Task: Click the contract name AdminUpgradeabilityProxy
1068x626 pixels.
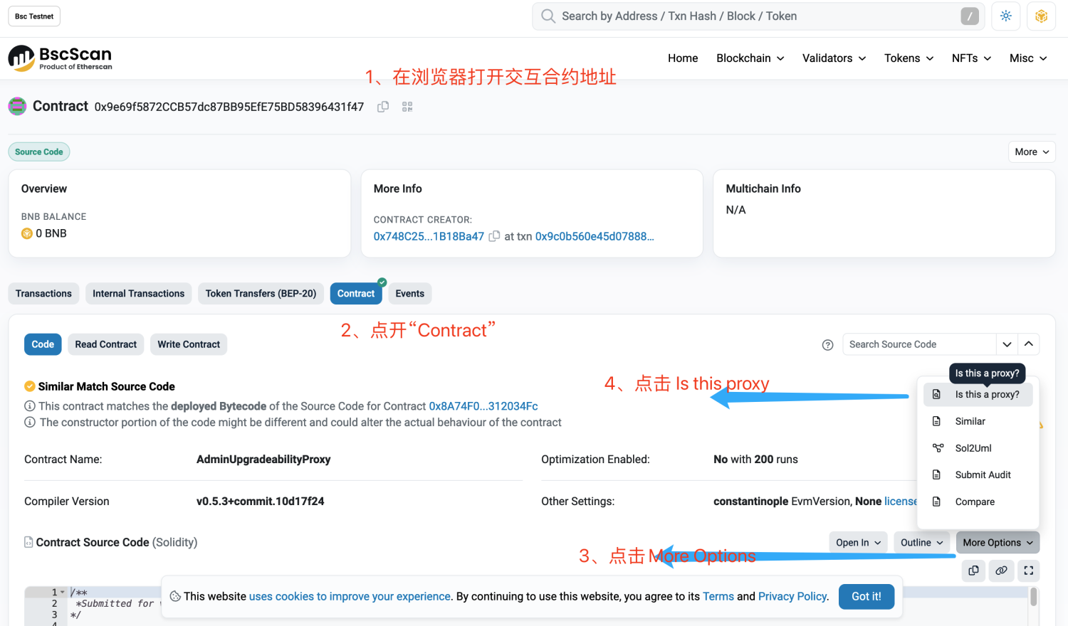Action: (x=263, y=460)
